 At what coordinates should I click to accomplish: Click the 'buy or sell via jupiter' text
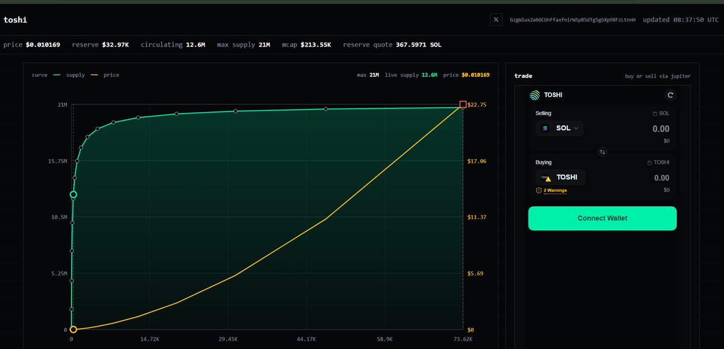(x=658, y=76)
